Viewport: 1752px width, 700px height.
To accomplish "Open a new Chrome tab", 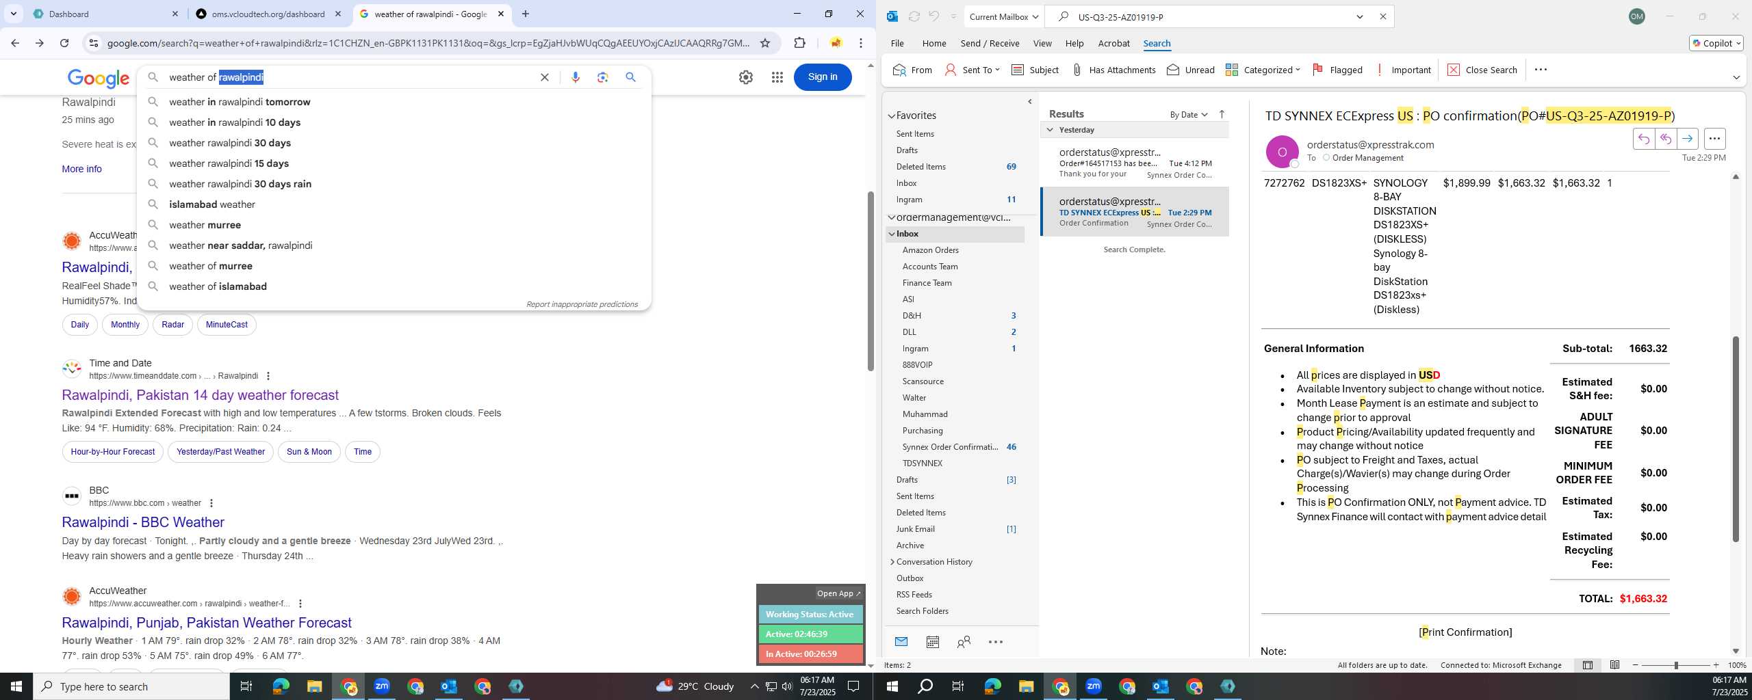I will [x=526, y=14].
